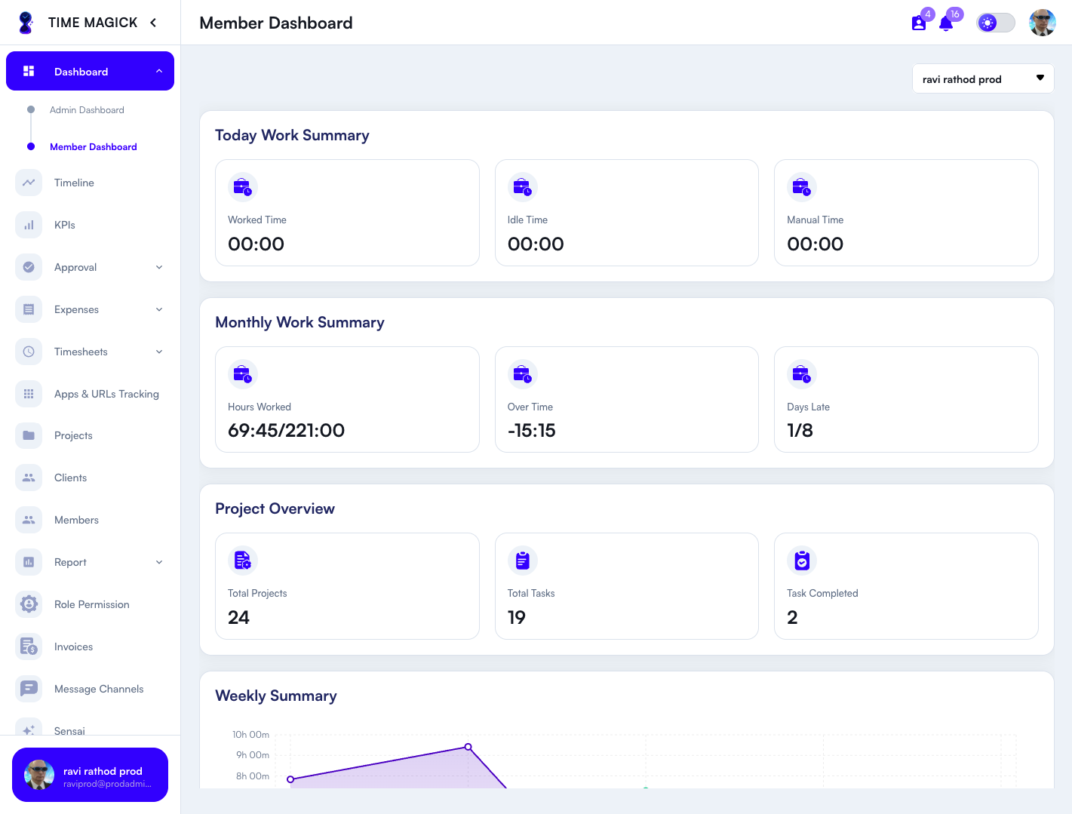Click the Over Time -15:15 value
Screen dimensions: 1072x814
coord(531,431)
